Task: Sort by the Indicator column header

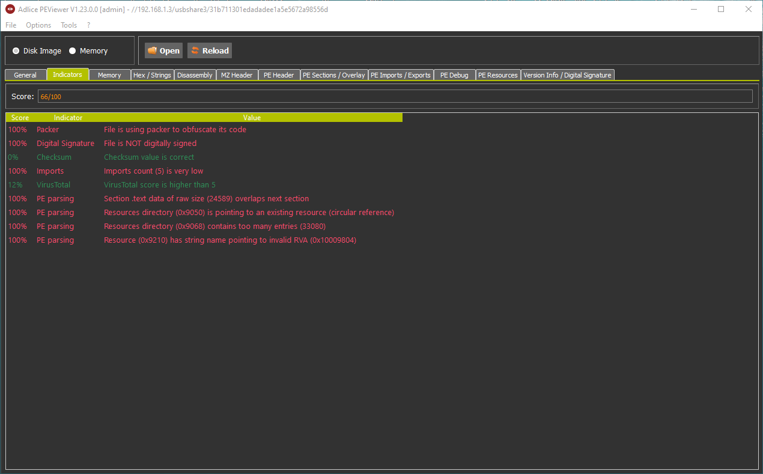Action: pos(68,118)
